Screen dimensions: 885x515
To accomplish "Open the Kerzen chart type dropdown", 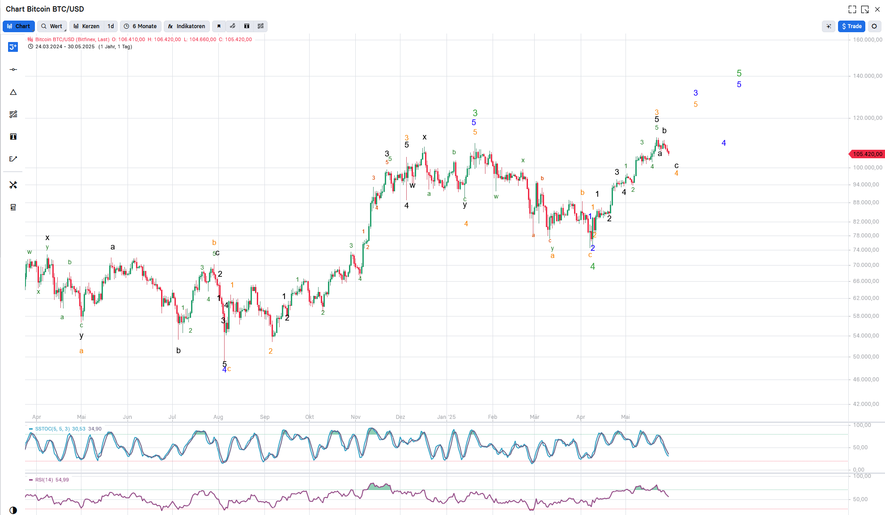I will pyautogui.click(x=87, y=26).
